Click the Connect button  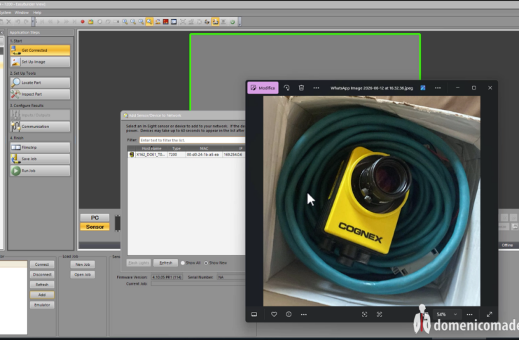click(42, 264)
